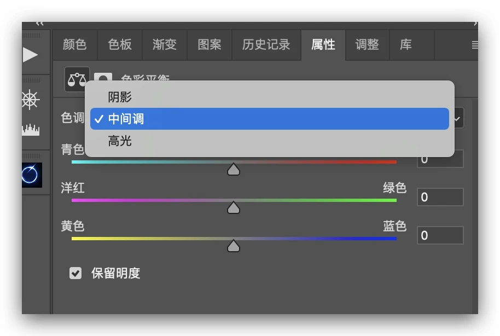Viewport: 500px width, 336px height.
Task: Click the 洋红–绿色 slider handle
Action: pos(234,208)
